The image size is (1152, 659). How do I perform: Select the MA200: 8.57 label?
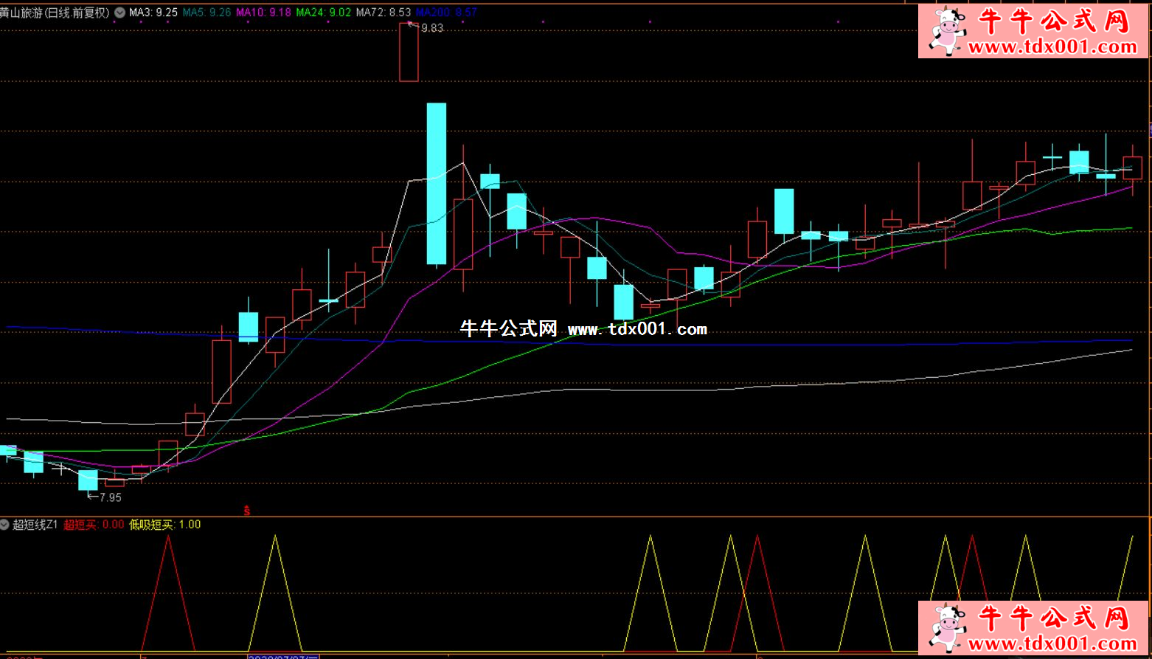pos(446,13)
